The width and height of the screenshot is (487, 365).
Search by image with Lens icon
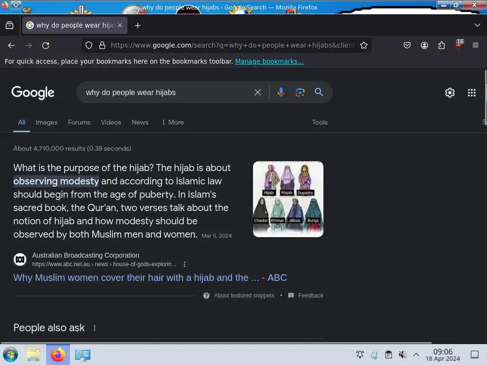pyautogui.click(x=300, y=92)
